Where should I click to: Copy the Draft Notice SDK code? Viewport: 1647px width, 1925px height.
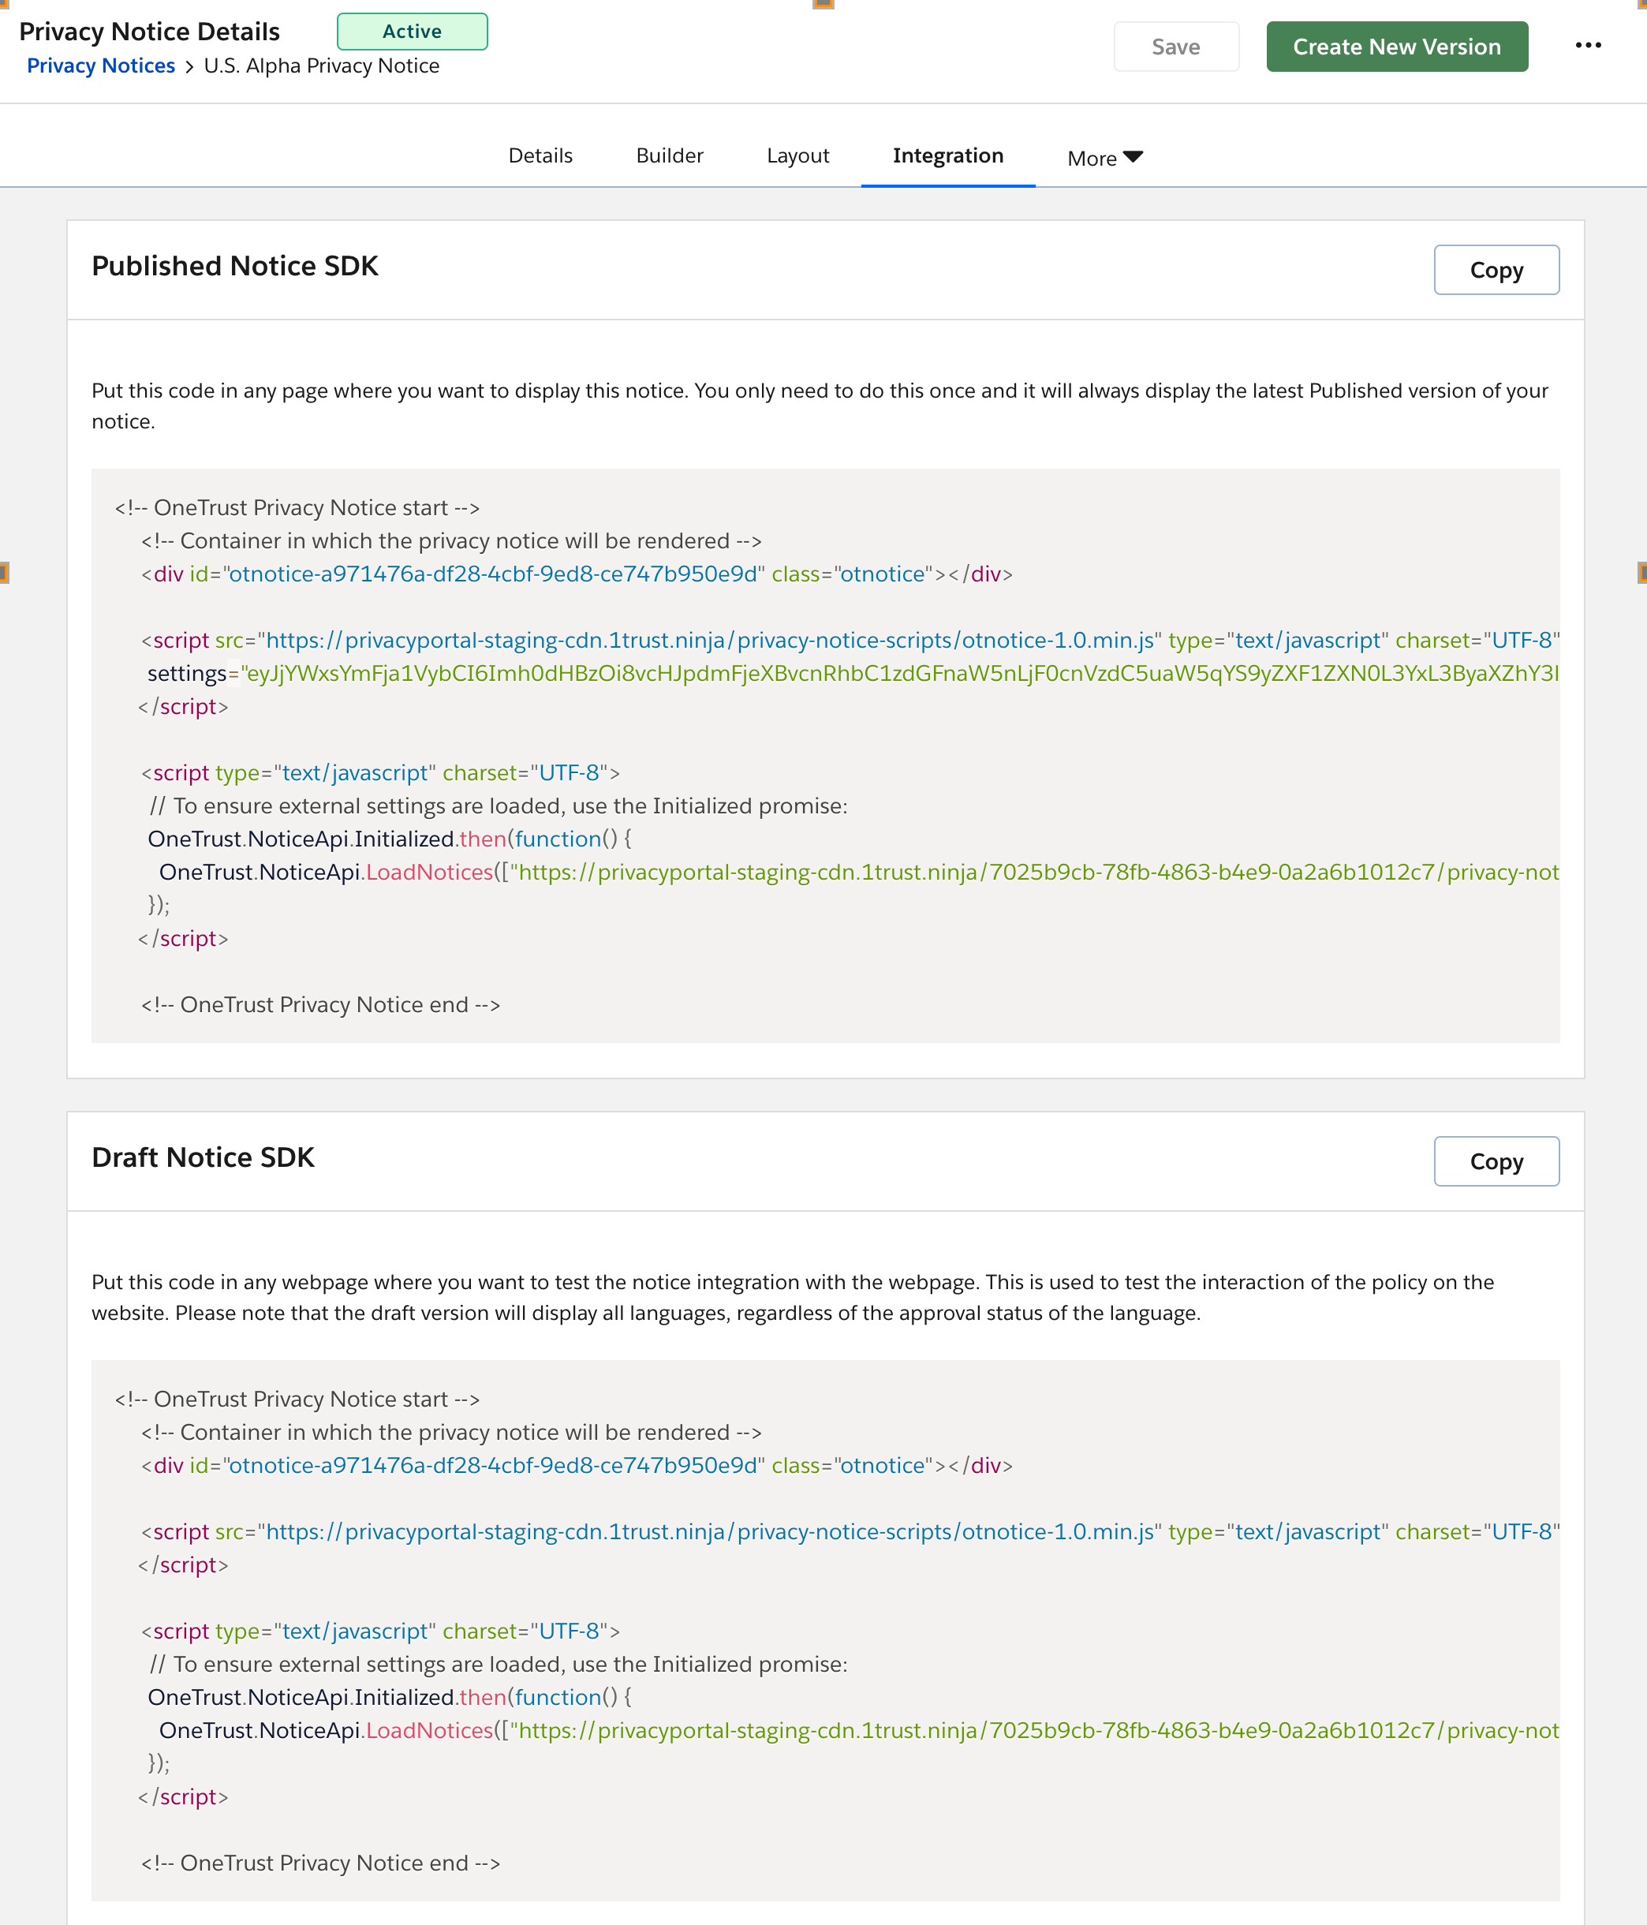pos(1496,1161)
